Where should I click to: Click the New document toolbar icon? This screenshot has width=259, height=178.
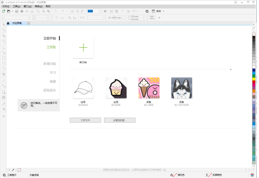tap(4, 11)
